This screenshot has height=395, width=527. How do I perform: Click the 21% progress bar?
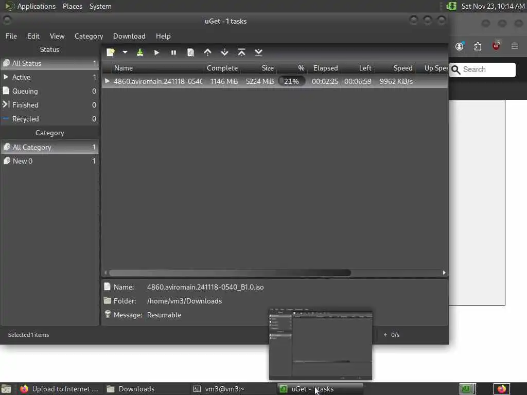click(x=292, y=81)
